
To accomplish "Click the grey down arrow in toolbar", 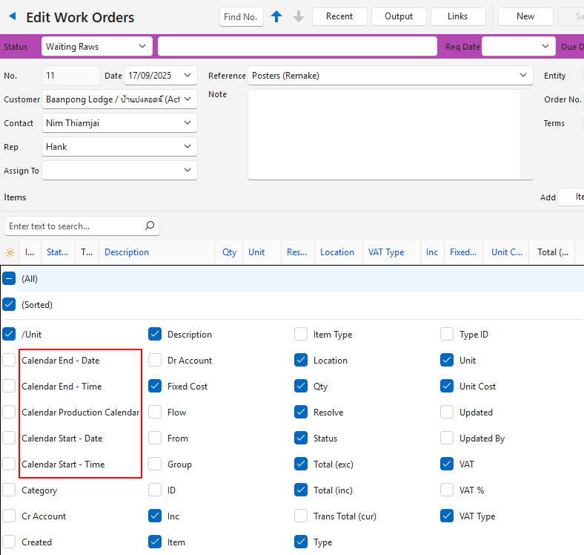I will [299, 16].
